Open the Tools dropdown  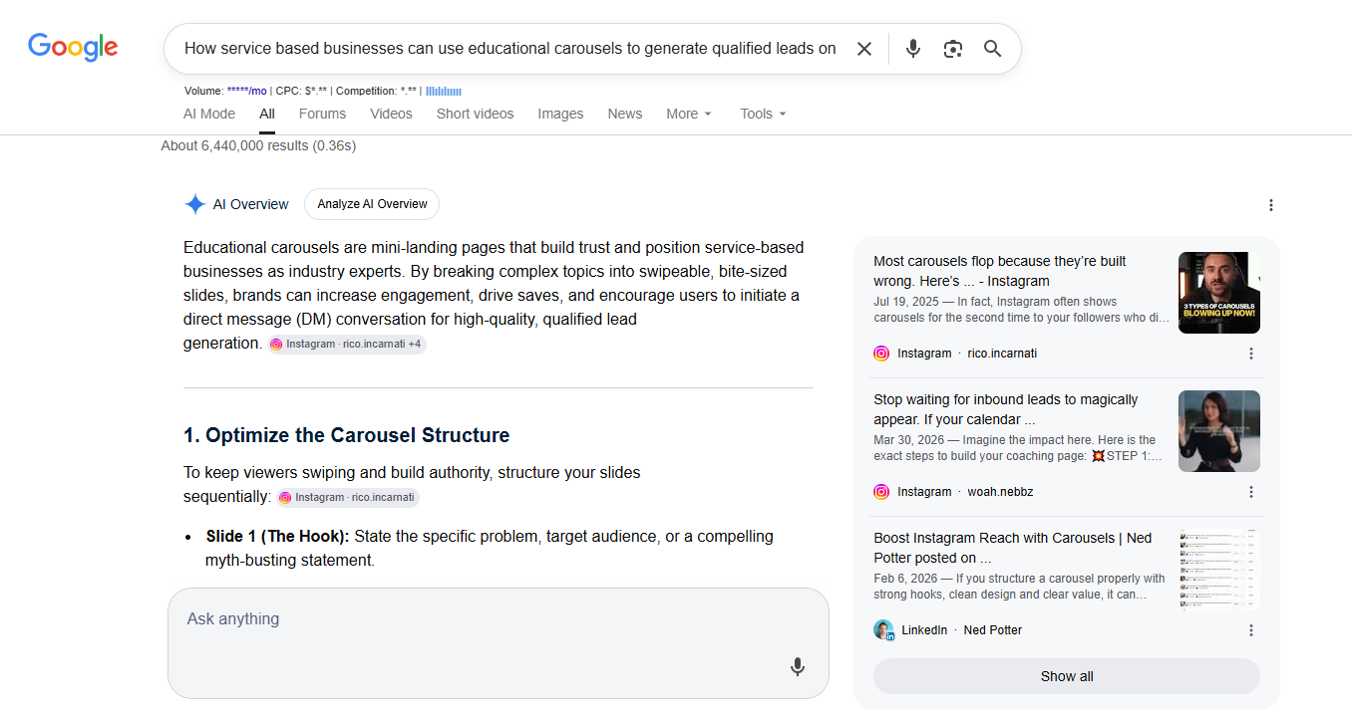coord(763,114)
